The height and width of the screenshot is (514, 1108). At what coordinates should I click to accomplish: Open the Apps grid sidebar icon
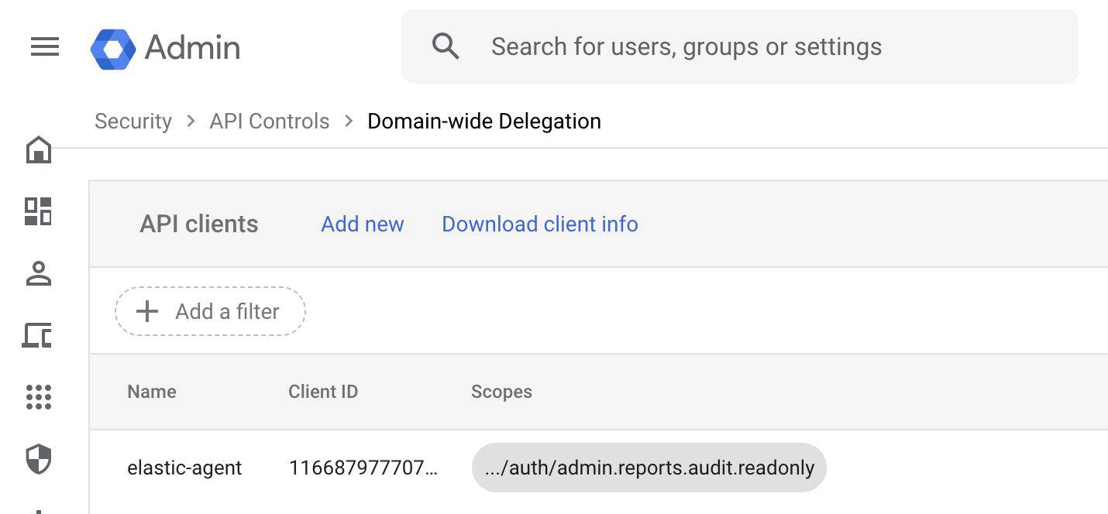click(x=38, y=397)
